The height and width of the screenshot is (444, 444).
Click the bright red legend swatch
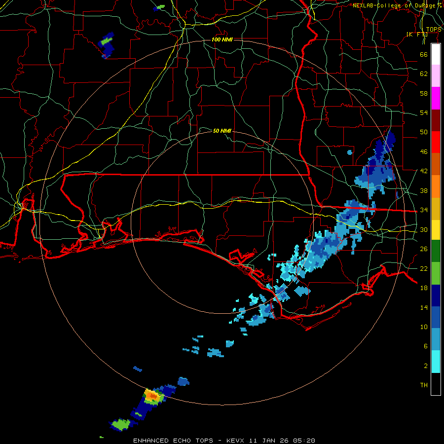436,142
